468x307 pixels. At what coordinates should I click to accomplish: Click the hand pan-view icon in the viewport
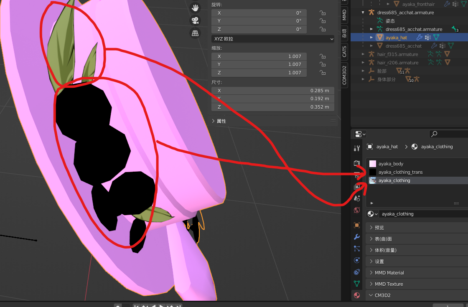pos(195,8)
